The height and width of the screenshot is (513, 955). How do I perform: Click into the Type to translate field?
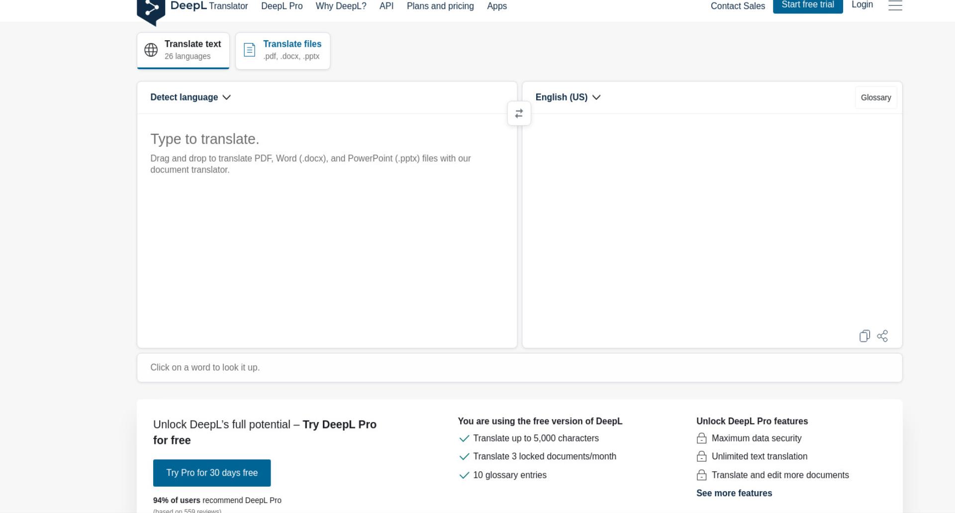(x=327, y=231)
